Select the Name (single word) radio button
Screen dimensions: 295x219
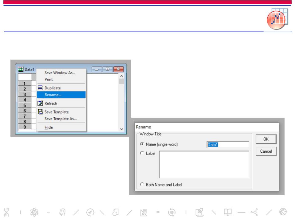tap(142, 144)
